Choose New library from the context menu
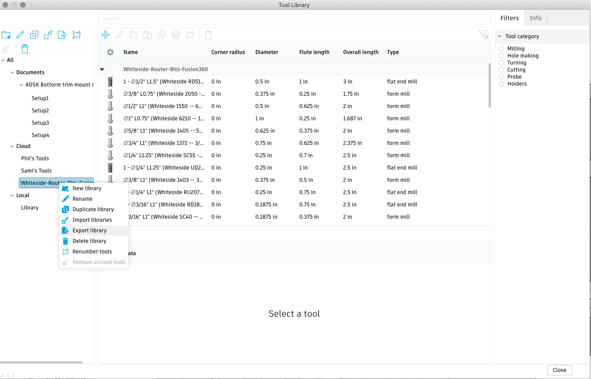This screenshot has height=379, width=591. 94,188
